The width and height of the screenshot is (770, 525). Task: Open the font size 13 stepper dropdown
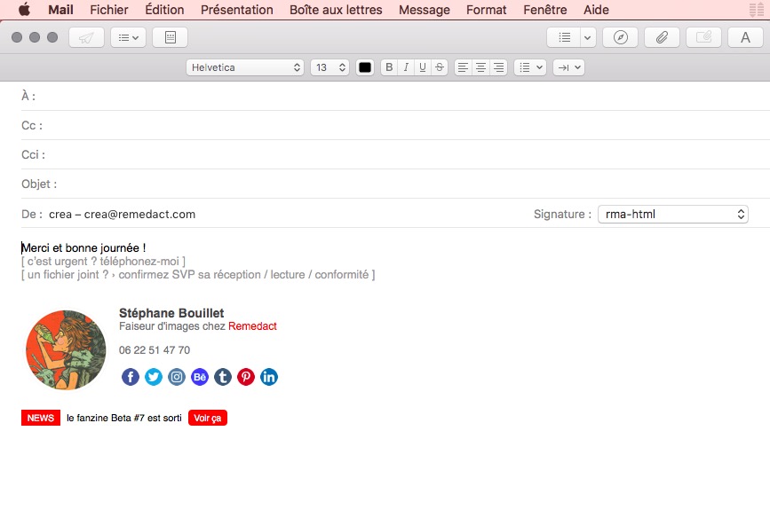click(329, 67)
